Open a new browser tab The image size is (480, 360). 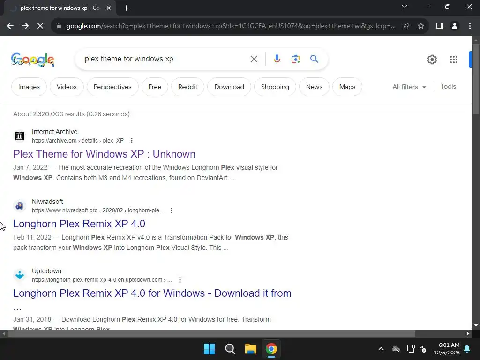[x=127, y=8]
